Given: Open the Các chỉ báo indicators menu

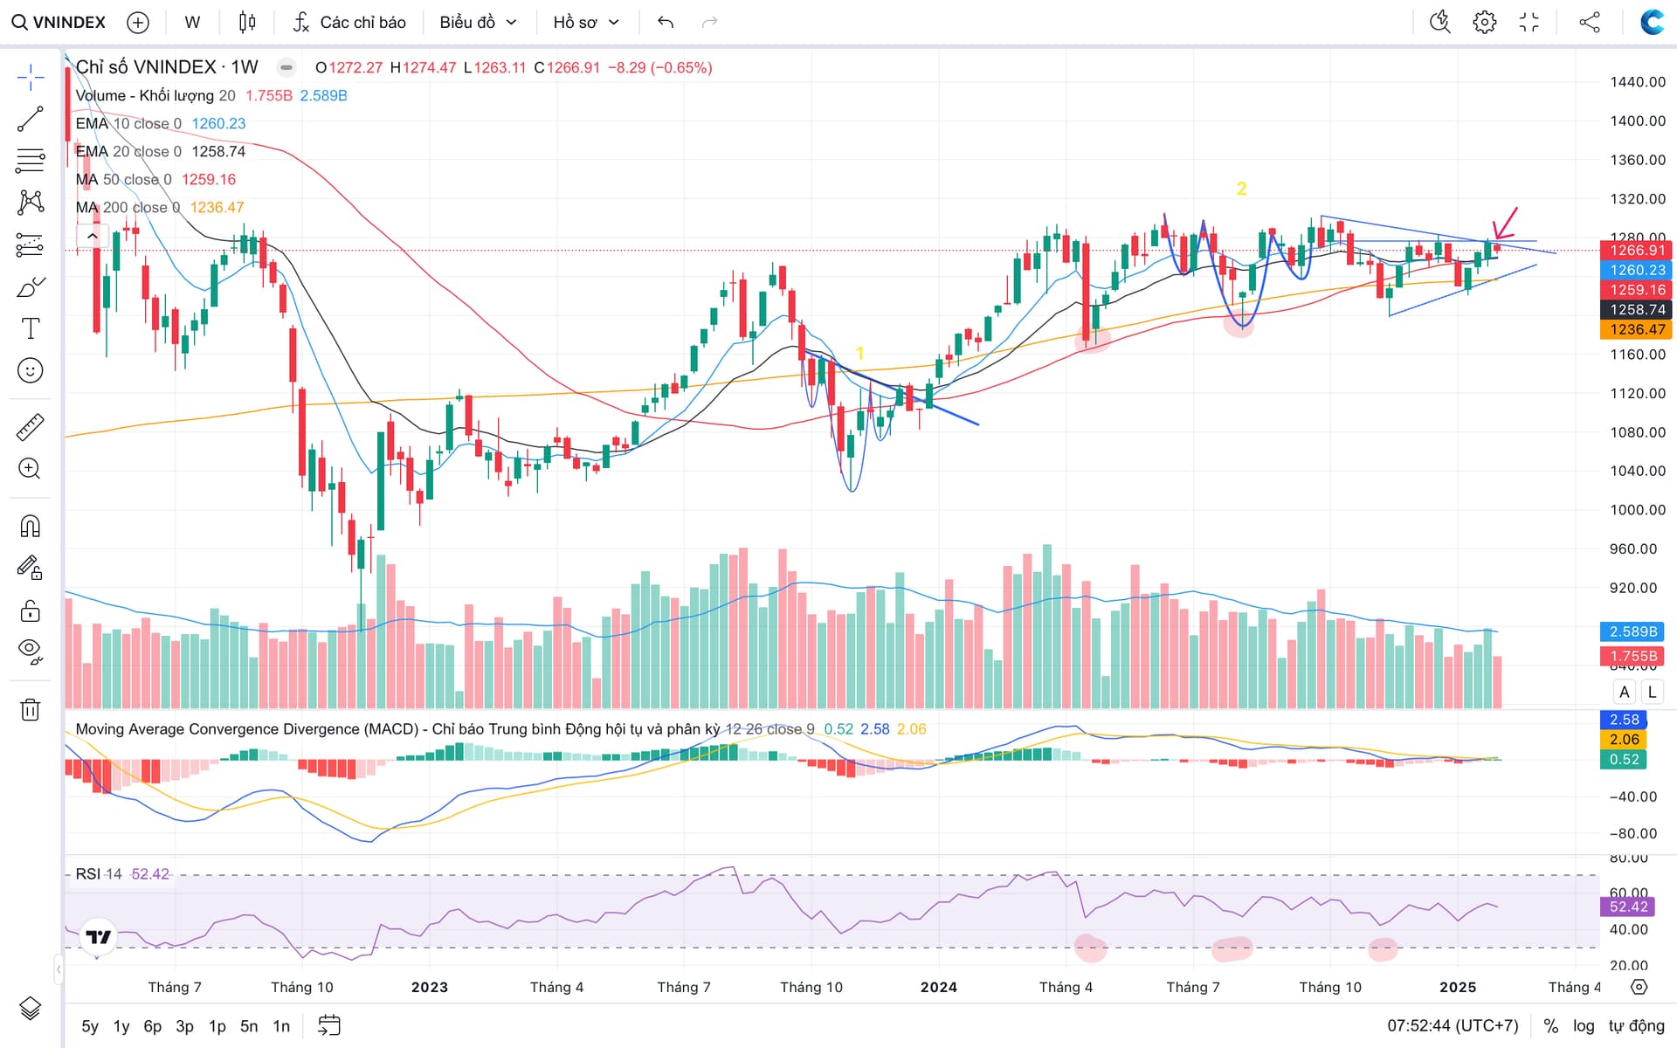Looking at the screenshot, I should 350,22.
